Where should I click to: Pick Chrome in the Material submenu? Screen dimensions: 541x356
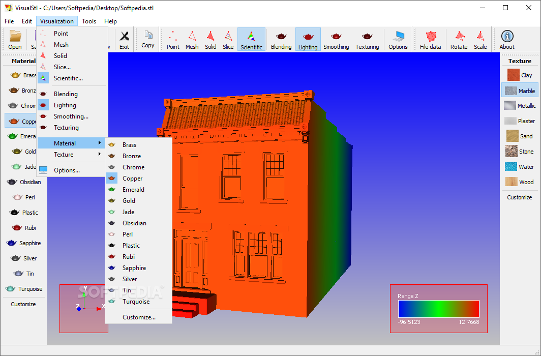point(138,167)
